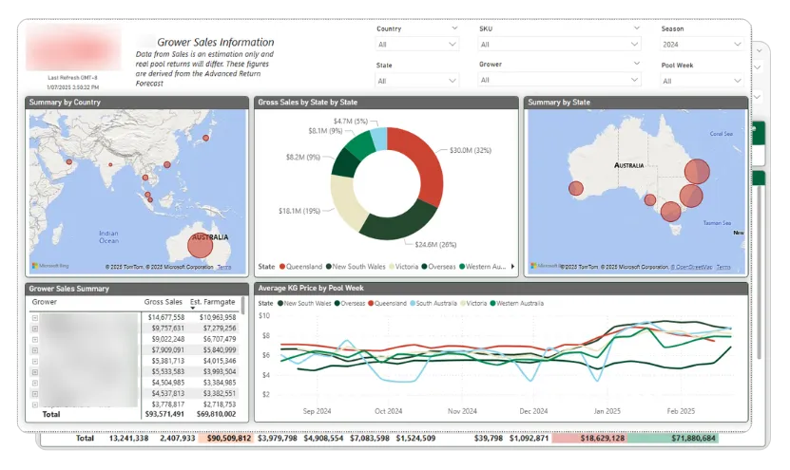The image size is (790, 470).
Task: Click the Queensland bubble on the state map
Action: coord(697,171)
